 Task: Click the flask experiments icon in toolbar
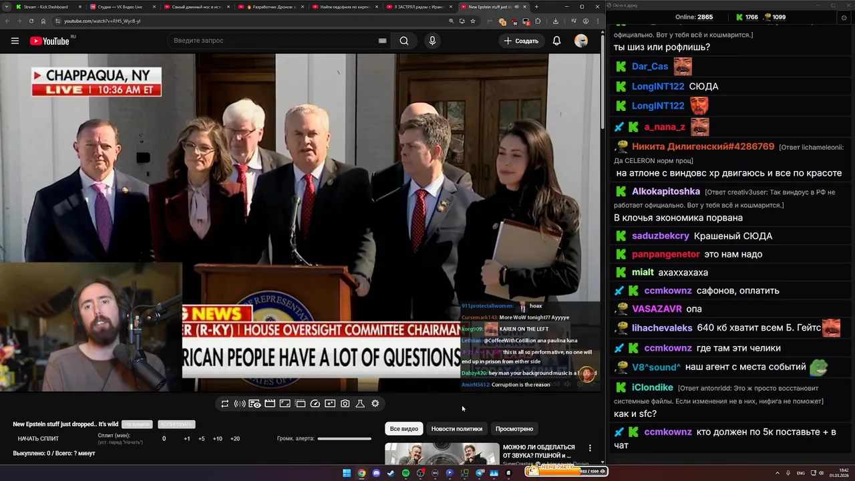360,404
